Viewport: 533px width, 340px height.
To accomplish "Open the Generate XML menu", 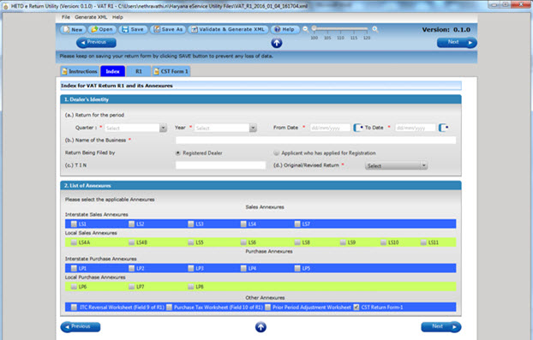I will coord(91,17).
